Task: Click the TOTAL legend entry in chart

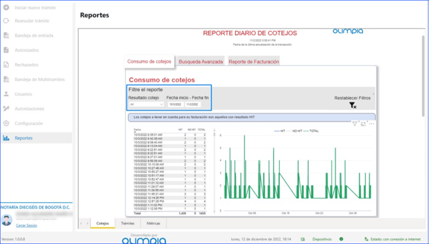Action: (x=311, y=131)
